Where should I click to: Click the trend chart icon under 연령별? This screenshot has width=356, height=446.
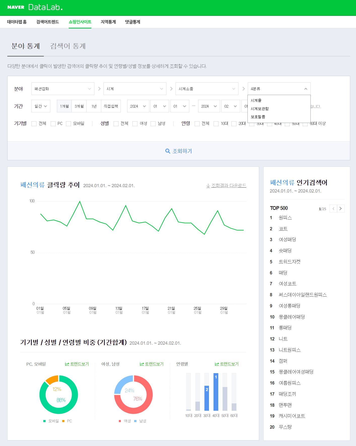click(x=217, y=364)
